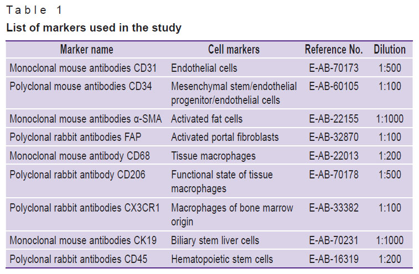Click the Hematopoietic stem cells entry
Image resolution: width=419 pixels, height=274 pixels.
tap(222, 259)
